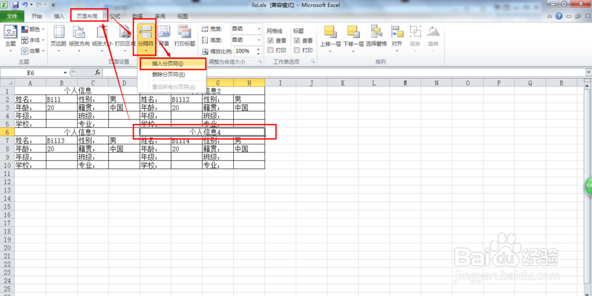Open the File (文件) tab
The width and height of the screenshot is (592, 296).
point(12,16)
